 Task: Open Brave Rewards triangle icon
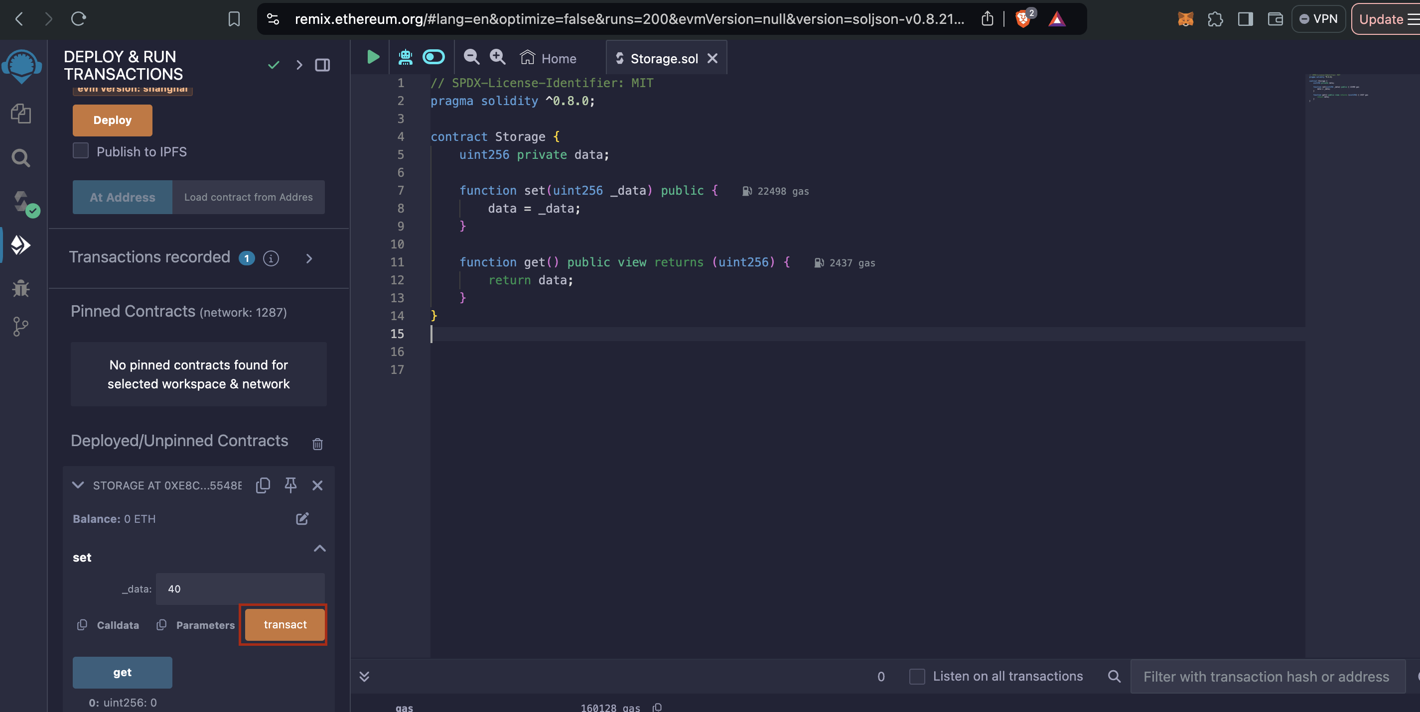click(1057, 19)
